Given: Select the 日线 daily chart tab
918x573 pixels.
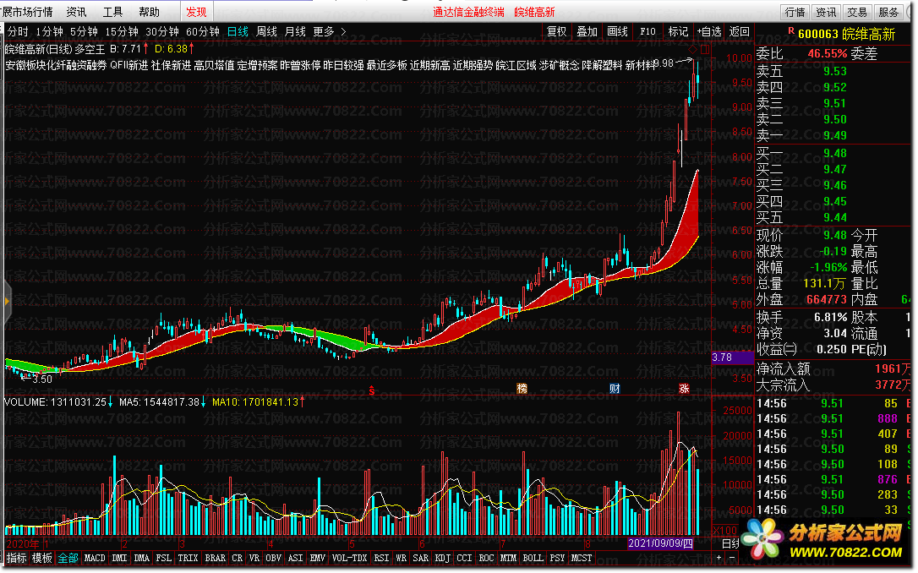Looking at the screenshot, I should pyautogui.click(x=238, y=31).
